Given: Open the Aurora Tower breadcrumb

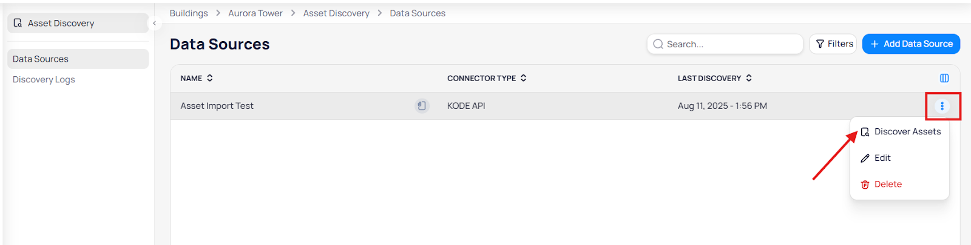Looking at the screenshot, I should point(255,13).
